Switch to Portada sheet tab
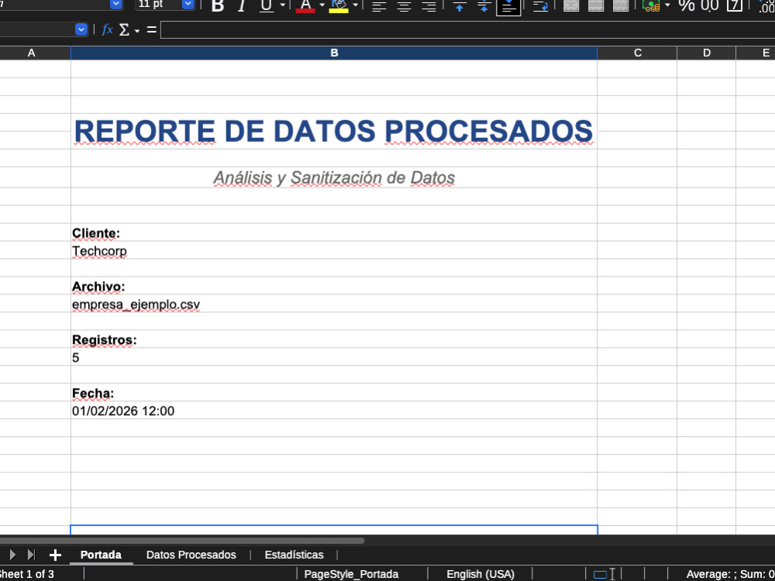 pos(101,555)
